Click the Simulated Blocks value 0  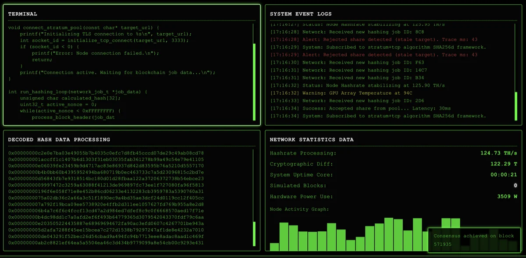(515, 186)
